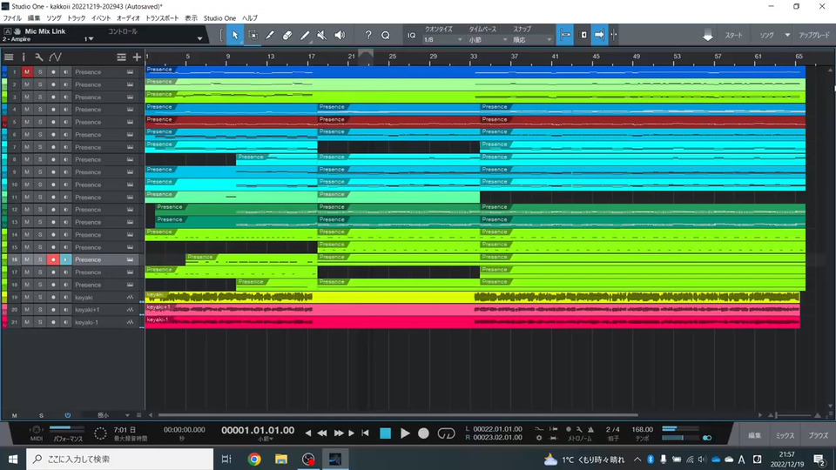This screenshot has height=470, width=836.
Task: Open the ミックス mixer view
Action: tap(785, 434)
